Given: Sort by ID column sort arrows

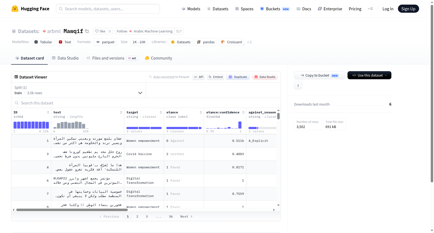Looking at the screenshot, I should (48, 112).
